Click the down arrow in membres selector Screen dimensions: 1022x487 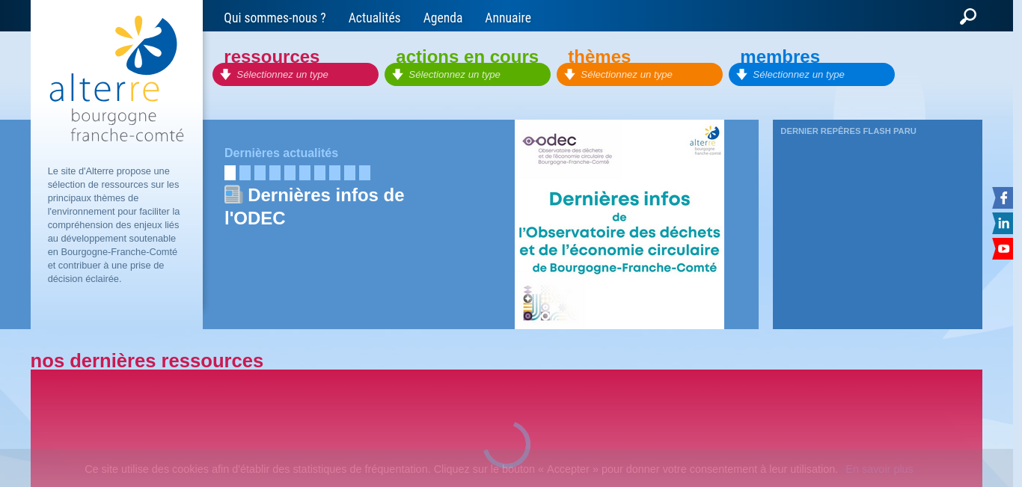[x=741, y=75]
